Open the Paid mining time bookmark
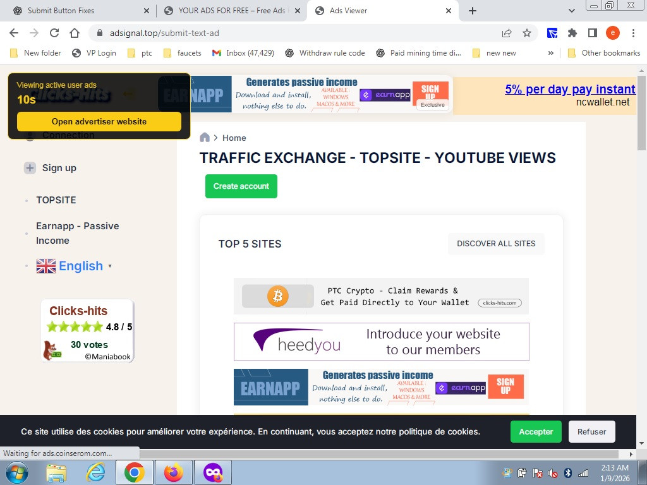 click(x=418, y=53)
